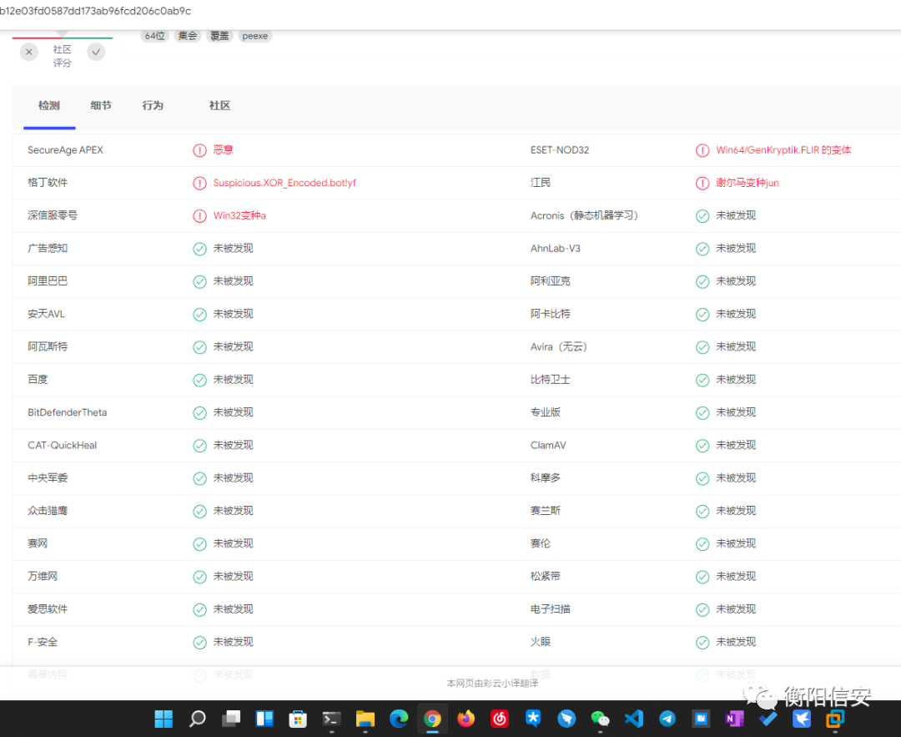Click the 格丁软件 engine name

click(x=47, y=183)
